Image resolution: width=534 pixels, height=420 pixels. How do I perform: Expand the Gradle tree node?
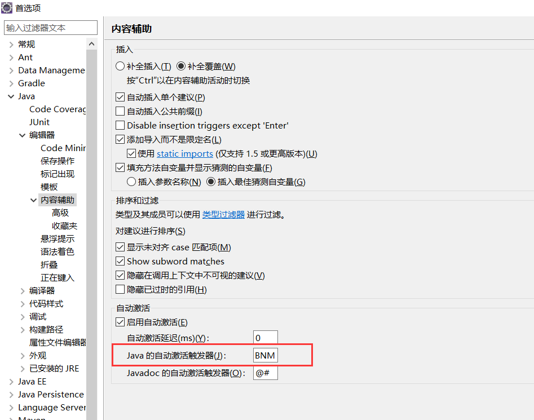(x=11, y=83)
